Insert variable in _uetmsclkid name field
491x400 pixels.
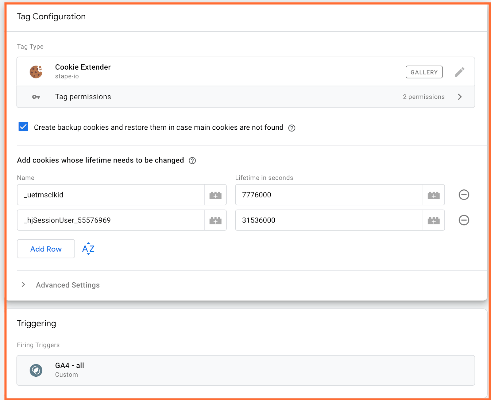point(215,195)
